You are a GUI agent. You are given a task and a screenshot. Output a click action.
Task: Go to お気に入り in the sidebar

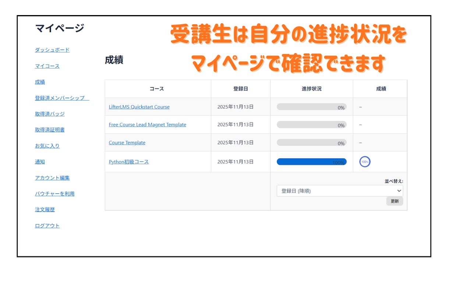pyautogui.click(x=47, y=146)
